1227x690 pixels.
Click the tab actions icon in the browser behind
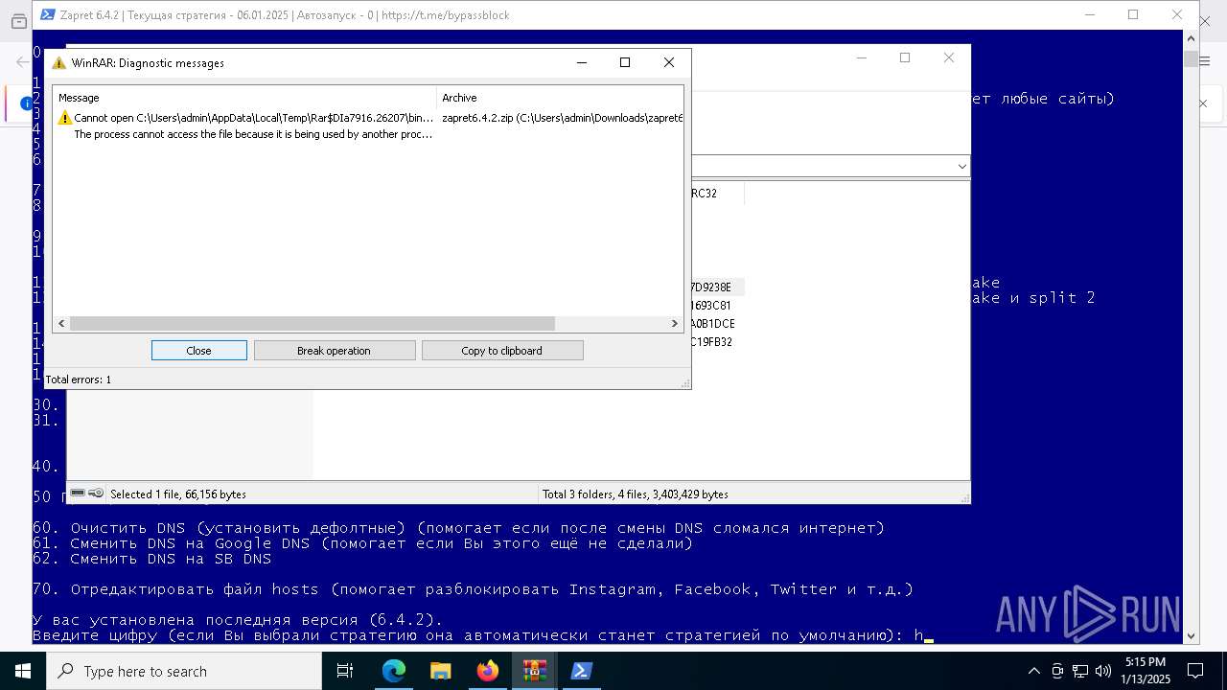[18, 21]
